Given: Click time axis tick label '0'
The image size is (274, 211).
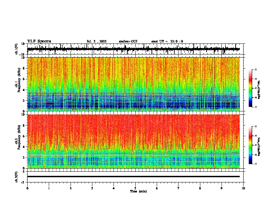Looking at the screenshot, I should click(27, 188).
